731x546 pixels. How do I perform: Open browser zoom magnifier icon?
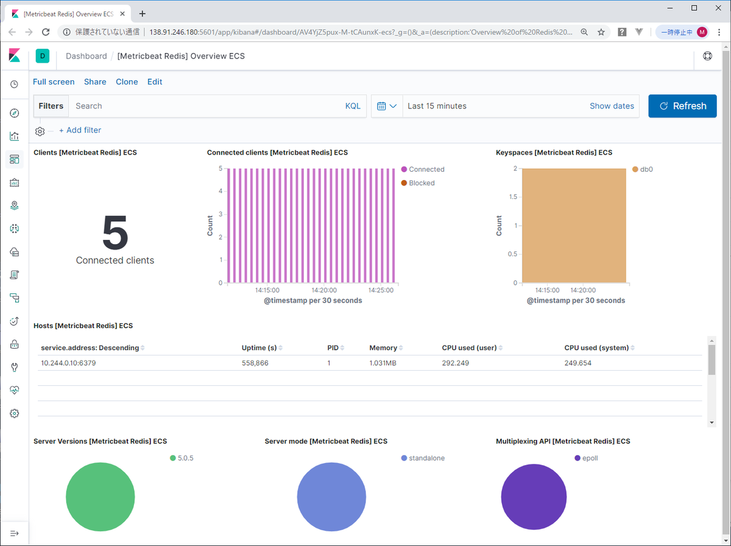pos(584,32)
